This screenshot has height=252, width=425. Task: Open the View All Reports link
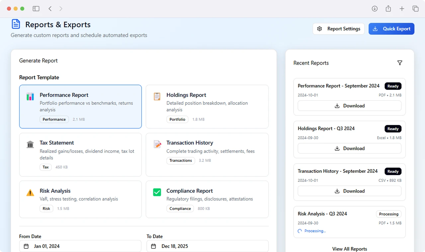[350, 249]
